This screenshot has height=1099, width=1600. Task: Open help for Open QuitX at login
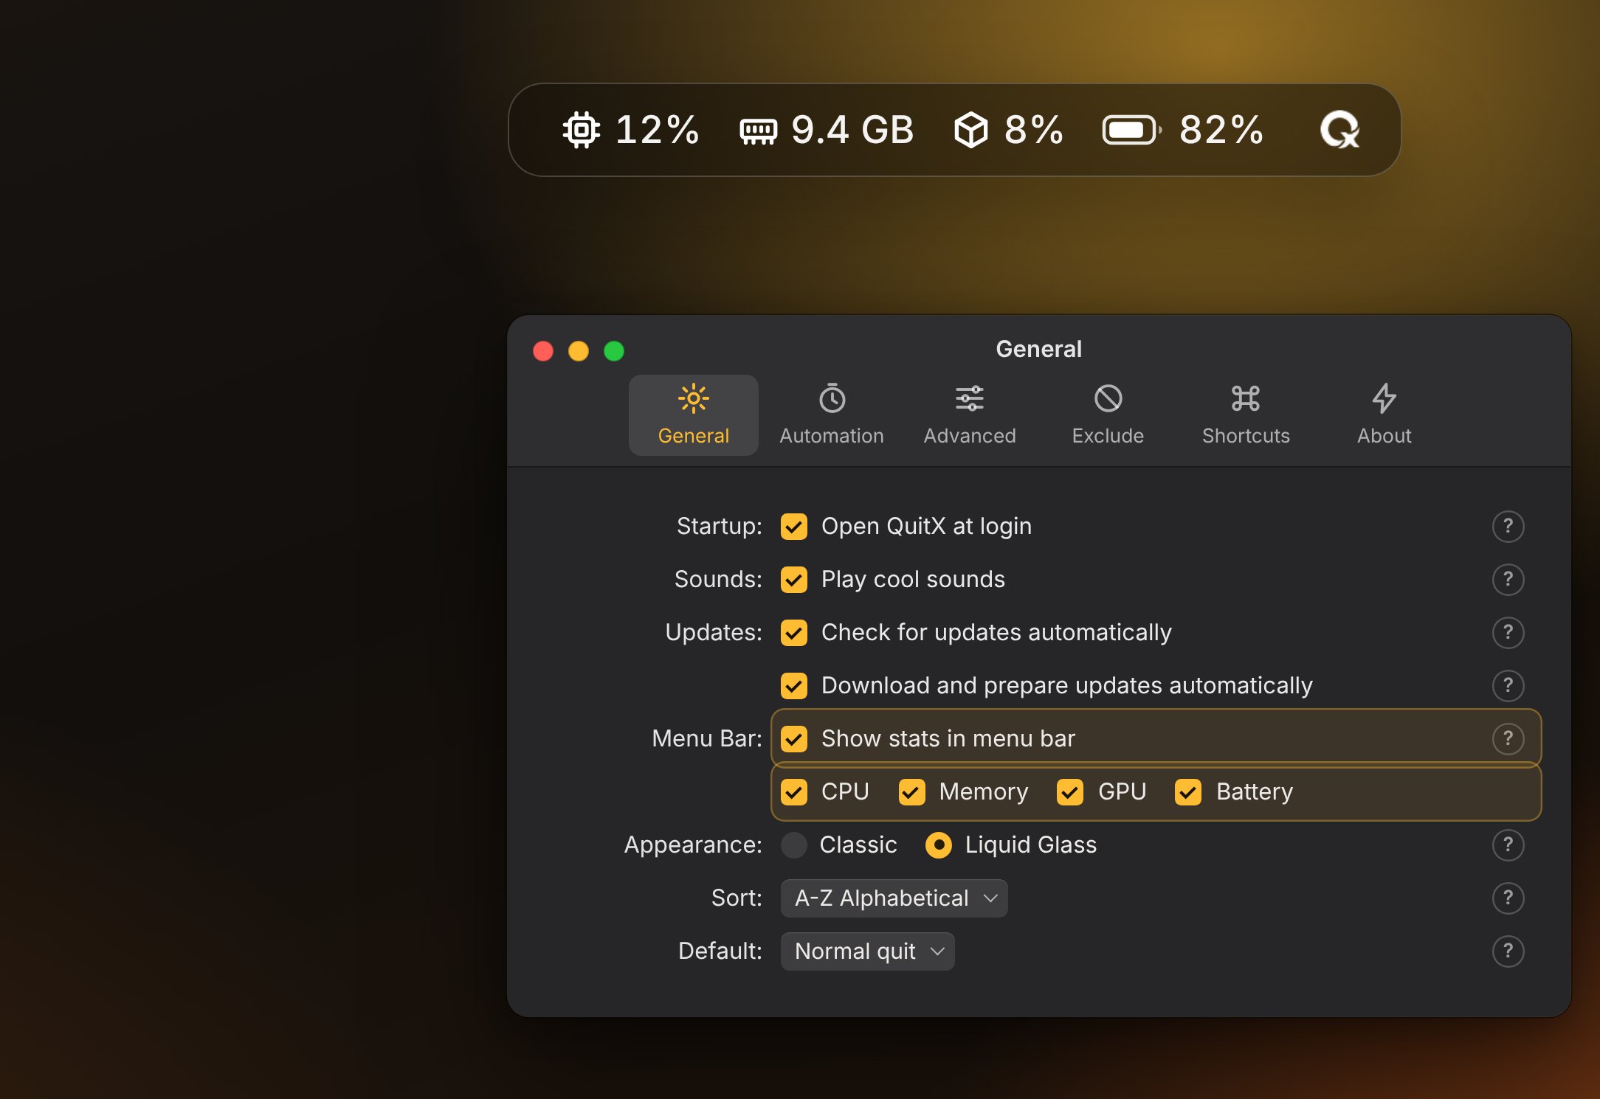tap(1508, 527)
